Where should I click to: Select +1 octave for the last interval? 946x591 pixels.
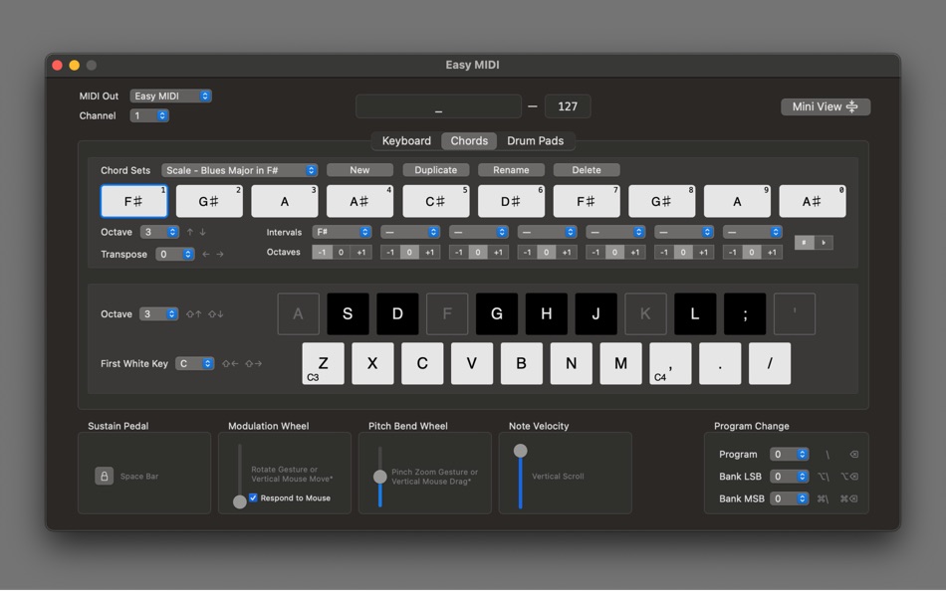(772, 252)
